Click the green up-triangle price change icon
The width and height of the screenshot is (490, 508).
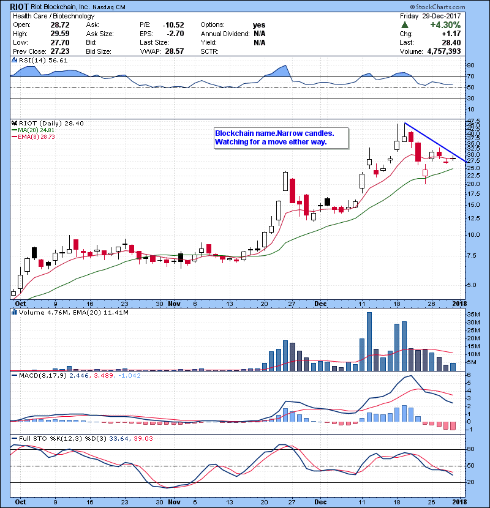(404, 25)
